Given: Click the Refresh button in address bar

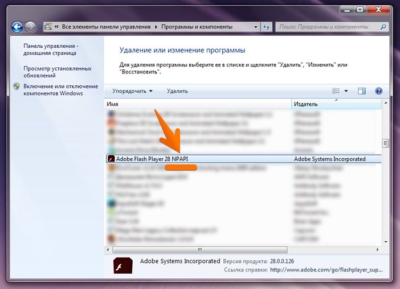Looking at the screenshot, I should coord(266,27).
